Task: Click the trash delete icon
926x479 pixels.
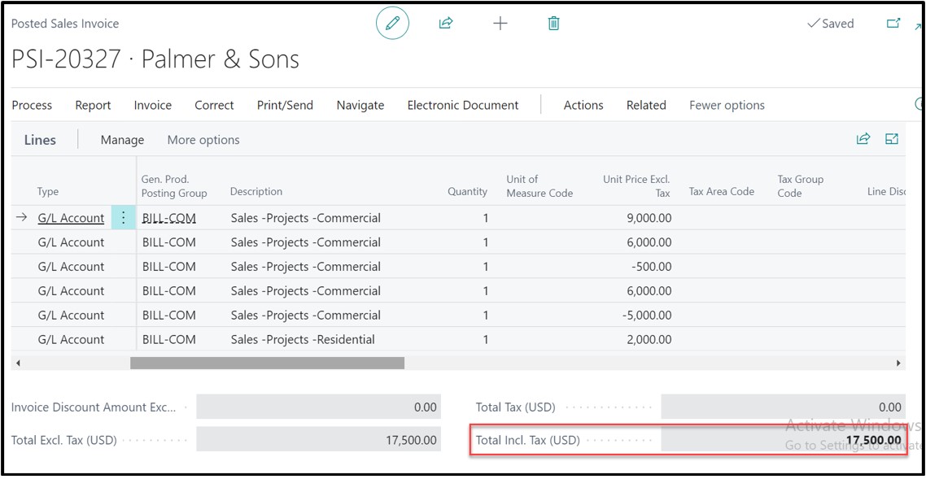Action: coord(553,24)
